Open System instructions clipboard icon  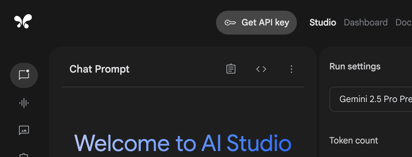click(x=231, y=69)
